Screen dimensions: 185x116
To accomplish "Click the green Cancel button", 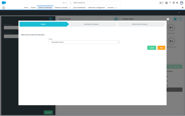I will coord(152,48).
